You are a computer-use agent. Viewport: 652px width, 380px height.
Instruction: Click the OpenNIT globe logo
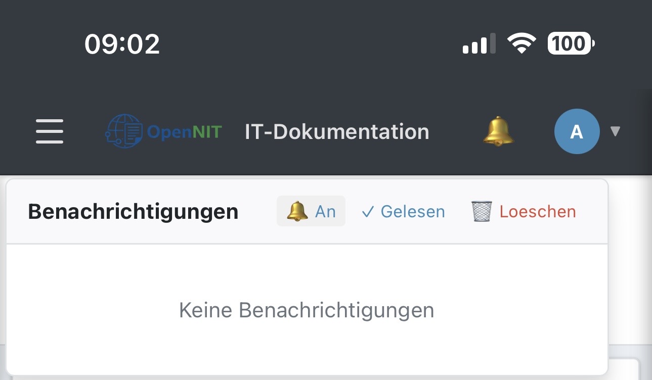click(x=124, y=131)
